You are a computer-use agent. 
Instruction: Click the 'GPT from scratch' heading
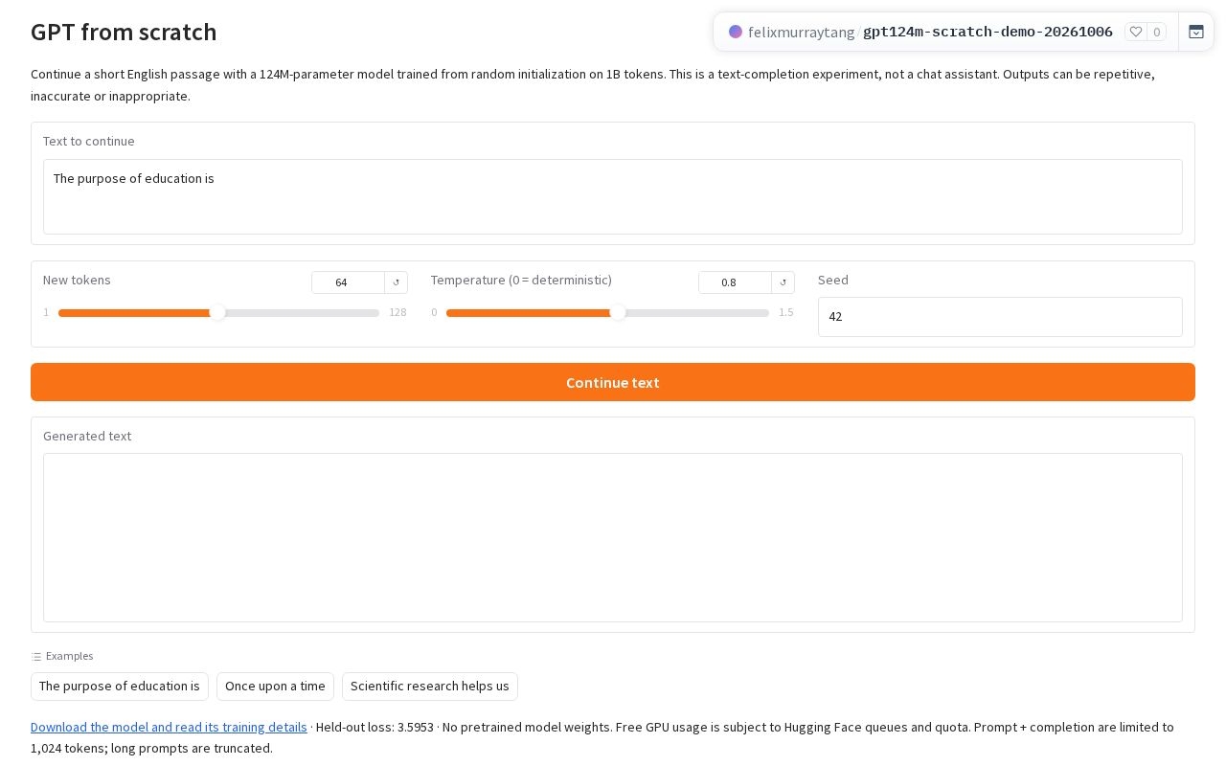click(124, 32)
